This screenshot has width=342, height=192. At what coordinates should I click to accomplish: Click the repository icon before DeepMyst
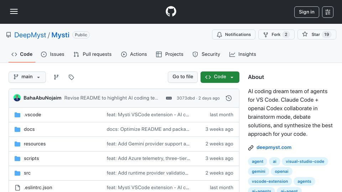coord(9,35)
